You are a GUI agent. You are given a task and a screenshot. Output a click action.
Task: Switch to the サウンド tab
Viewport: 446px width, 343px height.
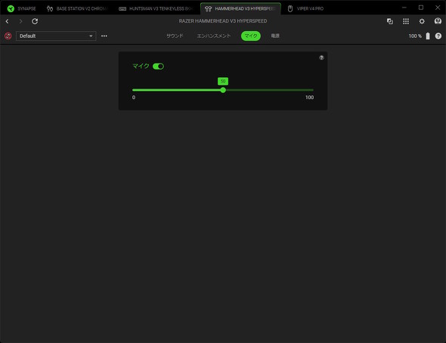click(175, 36)
